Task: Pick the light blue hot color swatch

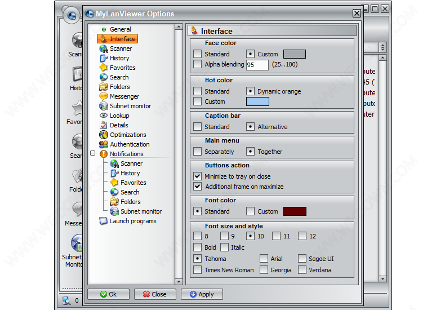Action: click(x=257, y=101)
